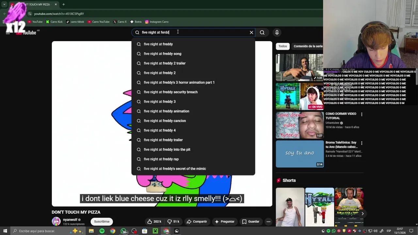Open the YouTube bookmark
Viewport: 418px width, 235px height.
35,22
